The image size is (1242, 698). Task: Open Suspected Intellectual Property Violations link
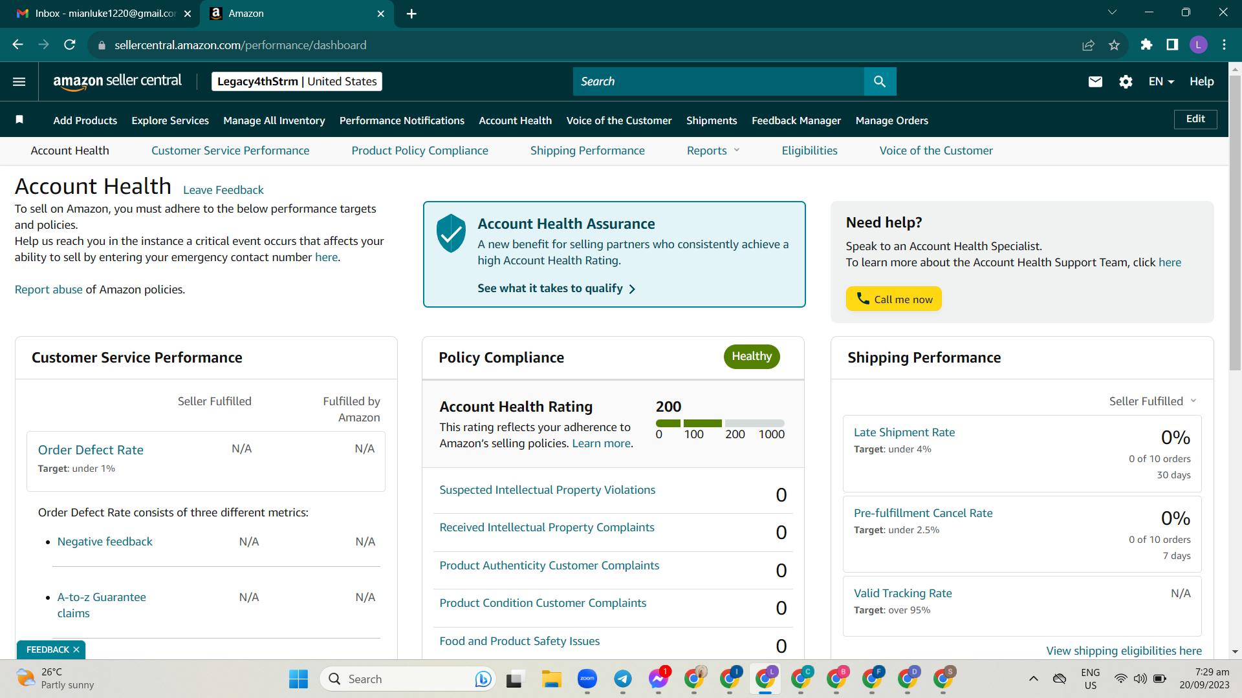click(x=547, y=490)
